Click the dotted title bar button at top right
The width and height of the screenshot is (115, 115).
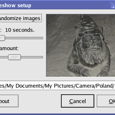point(112,5)
